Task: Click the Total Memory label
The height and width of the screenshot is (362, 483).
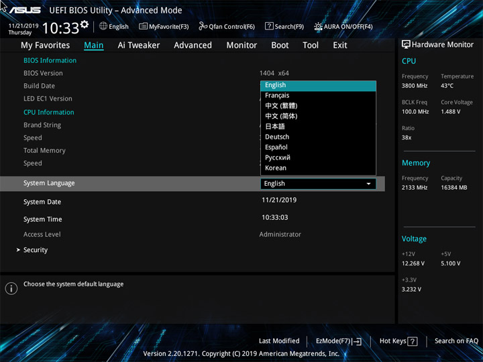Action: [44, 151]
